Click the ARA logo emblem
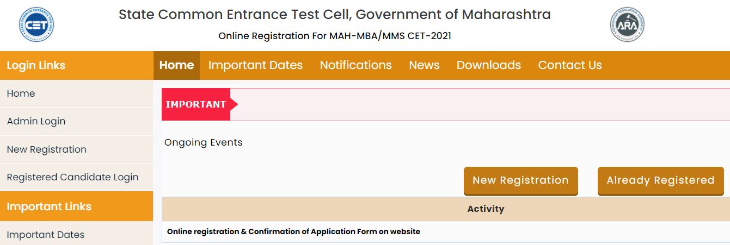Viewport: 730px width, 245px height. 627,24
